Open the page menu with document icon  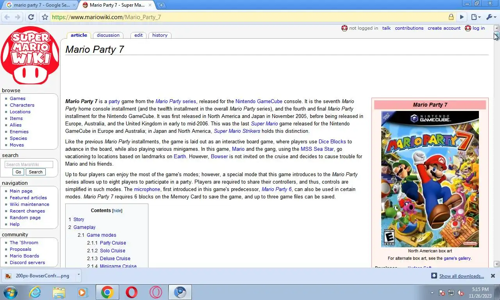coord(475,17)
